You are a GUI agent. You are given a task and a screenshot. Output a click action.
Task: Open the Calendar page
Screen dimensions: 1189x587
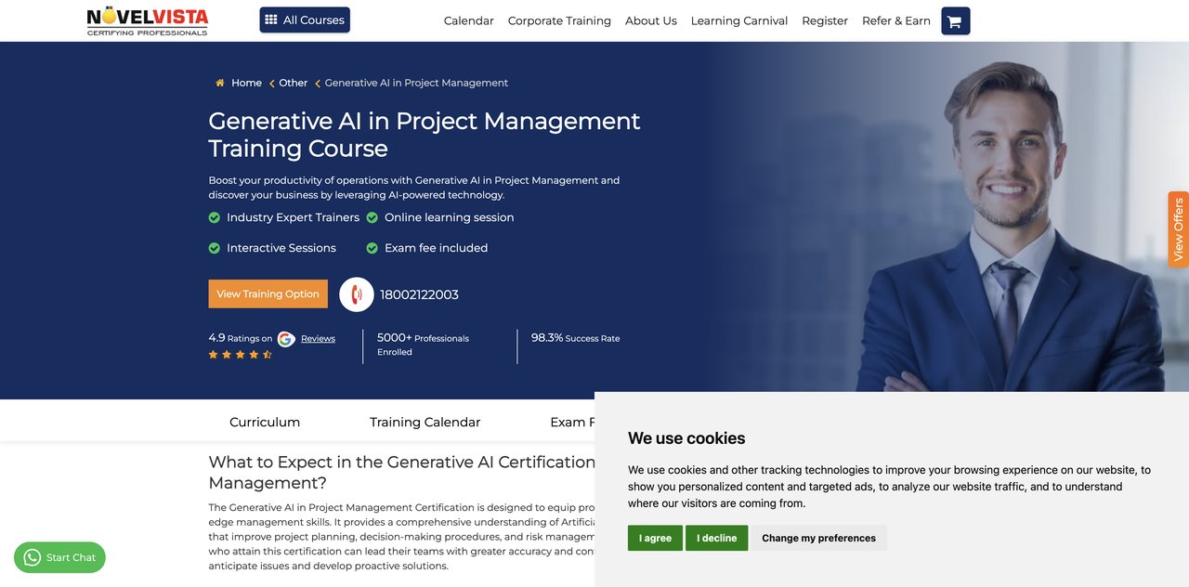tap(468, 20)
